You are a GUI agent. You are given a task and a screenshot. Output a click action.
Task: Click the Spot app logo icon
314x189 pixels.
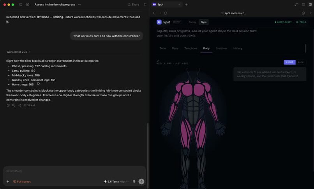[159, 22]
